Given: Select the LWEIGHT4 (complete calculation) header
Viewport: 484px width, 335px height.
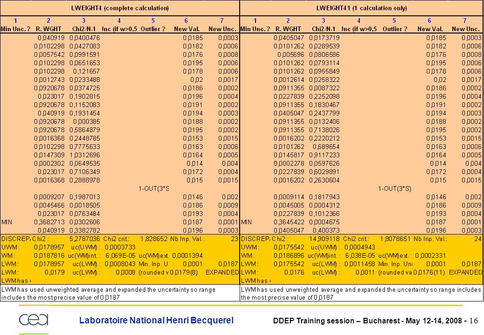Looking at the screenshot, I should click(x=120, y=8).
